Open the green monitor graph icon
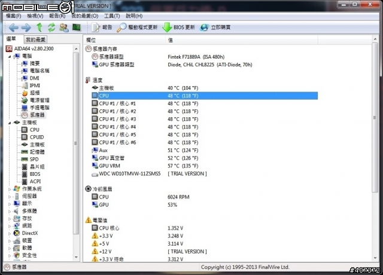Screen dimensions: 383x275 click(77, 27)
